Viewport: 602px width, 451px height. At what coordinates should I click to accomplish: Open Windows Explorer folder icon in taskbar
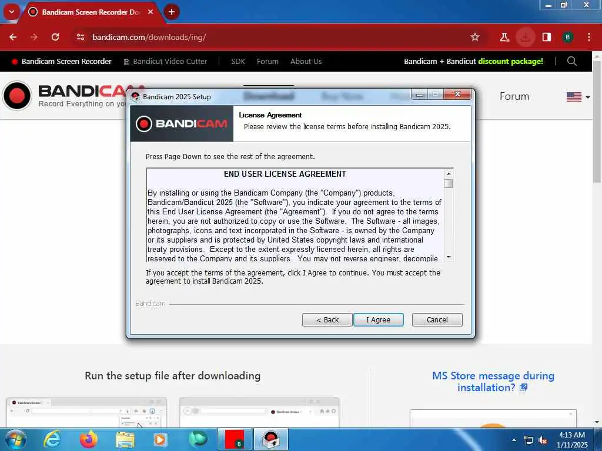point(125,439)
